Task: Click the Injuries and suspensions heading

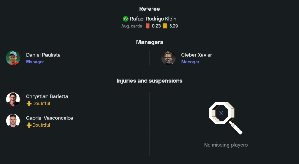Action: tap(149, 81)
